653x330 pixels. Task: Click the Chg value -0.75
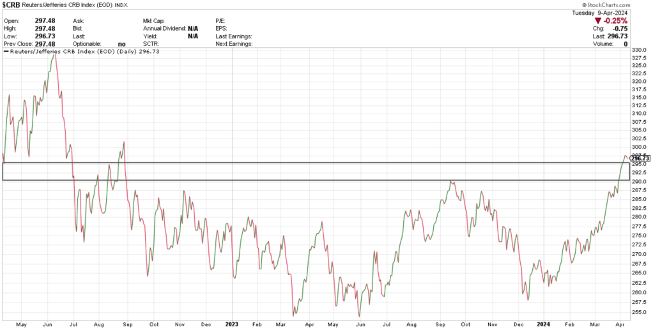coord(620,29)
